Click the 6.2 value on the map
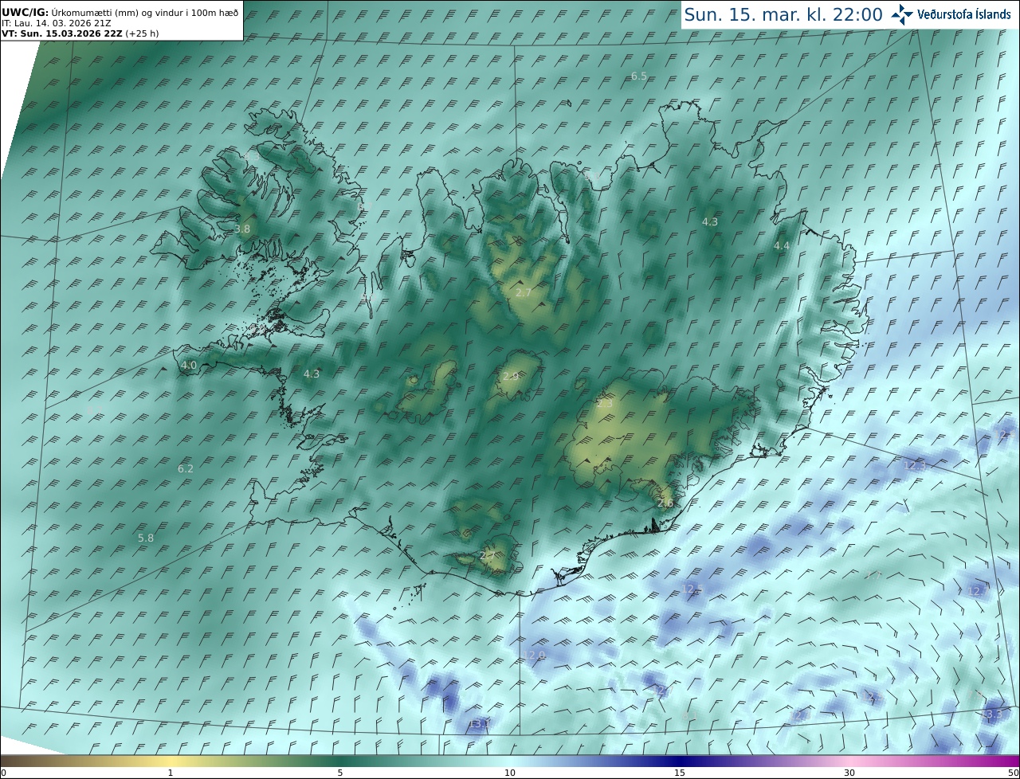Viewport: 1020px width, 779px height. click(x=186, y=469)
